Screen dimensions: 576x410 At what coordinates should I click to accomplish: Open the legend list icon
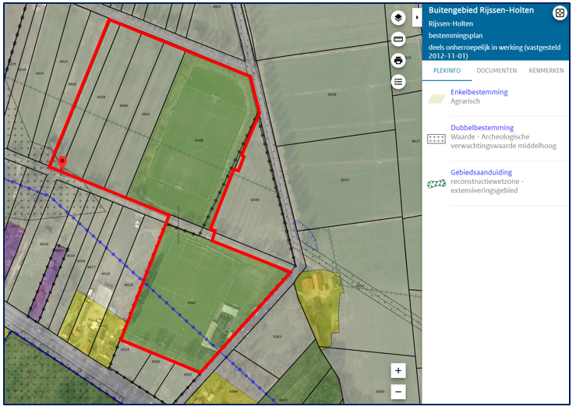[398, 81]
